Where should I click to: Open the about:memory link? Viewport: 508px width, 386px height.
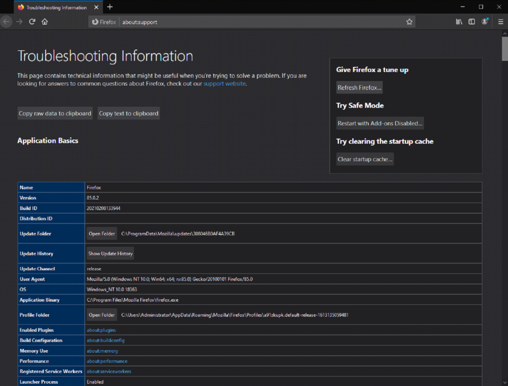102,351
